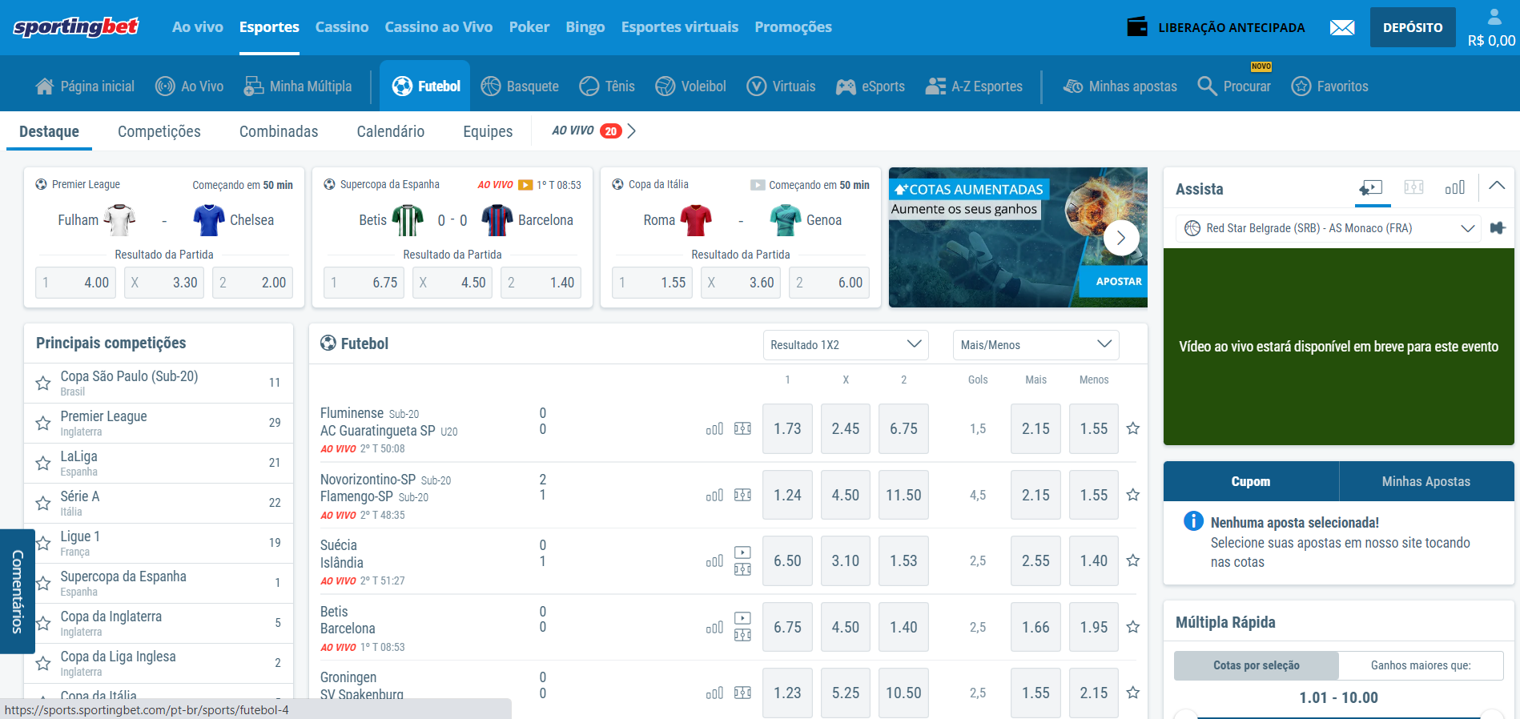The image size is (1520, 719).
Task: Open statistics icon for Groningen match
Action: pyautogui.click(x=714, y=693)
